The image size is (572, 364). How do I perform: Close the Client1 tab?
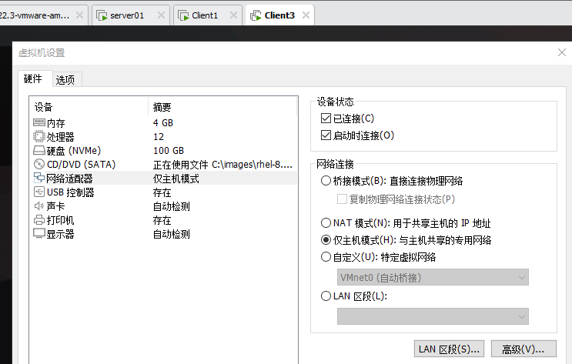[x=233, y=15]
